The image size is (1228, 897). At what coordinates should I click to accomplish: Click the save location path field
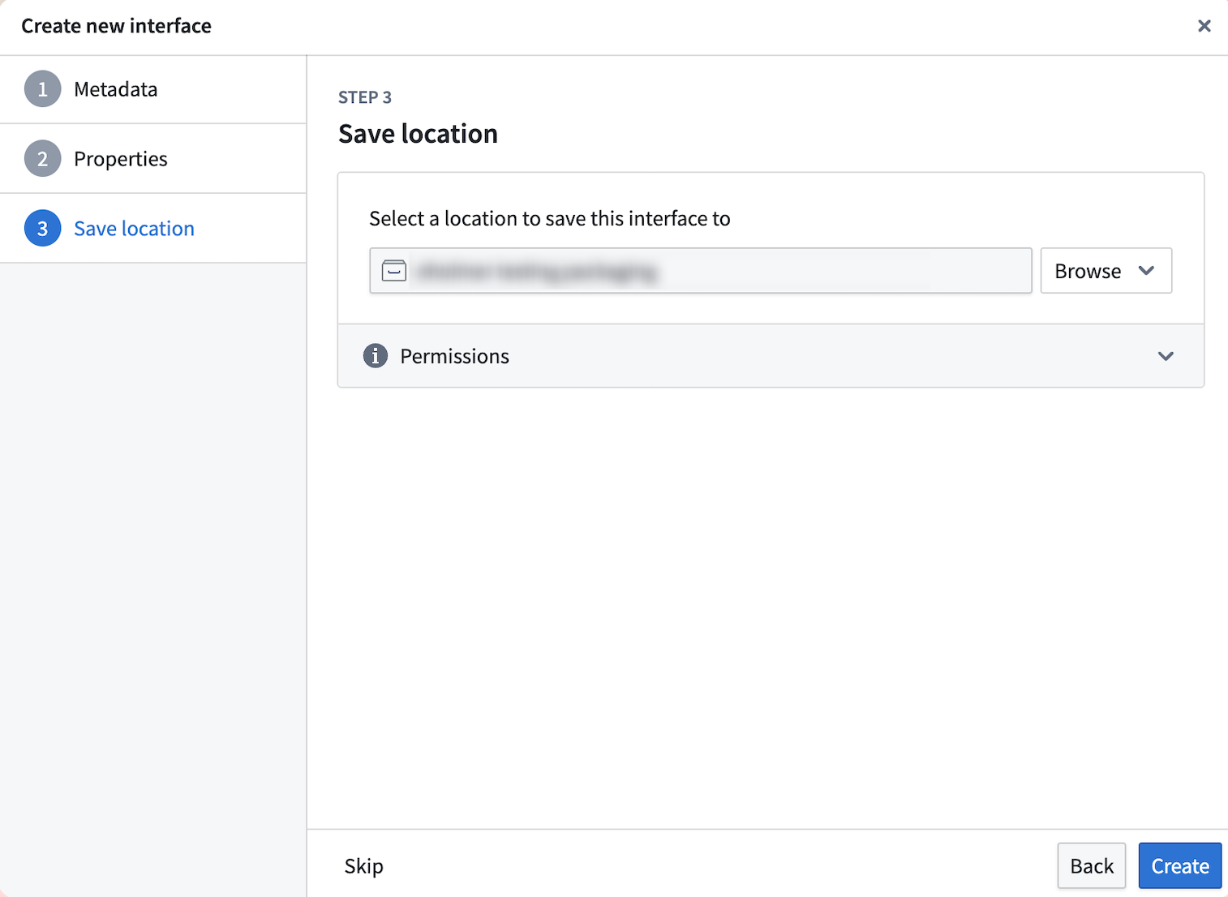coord(701,271)
